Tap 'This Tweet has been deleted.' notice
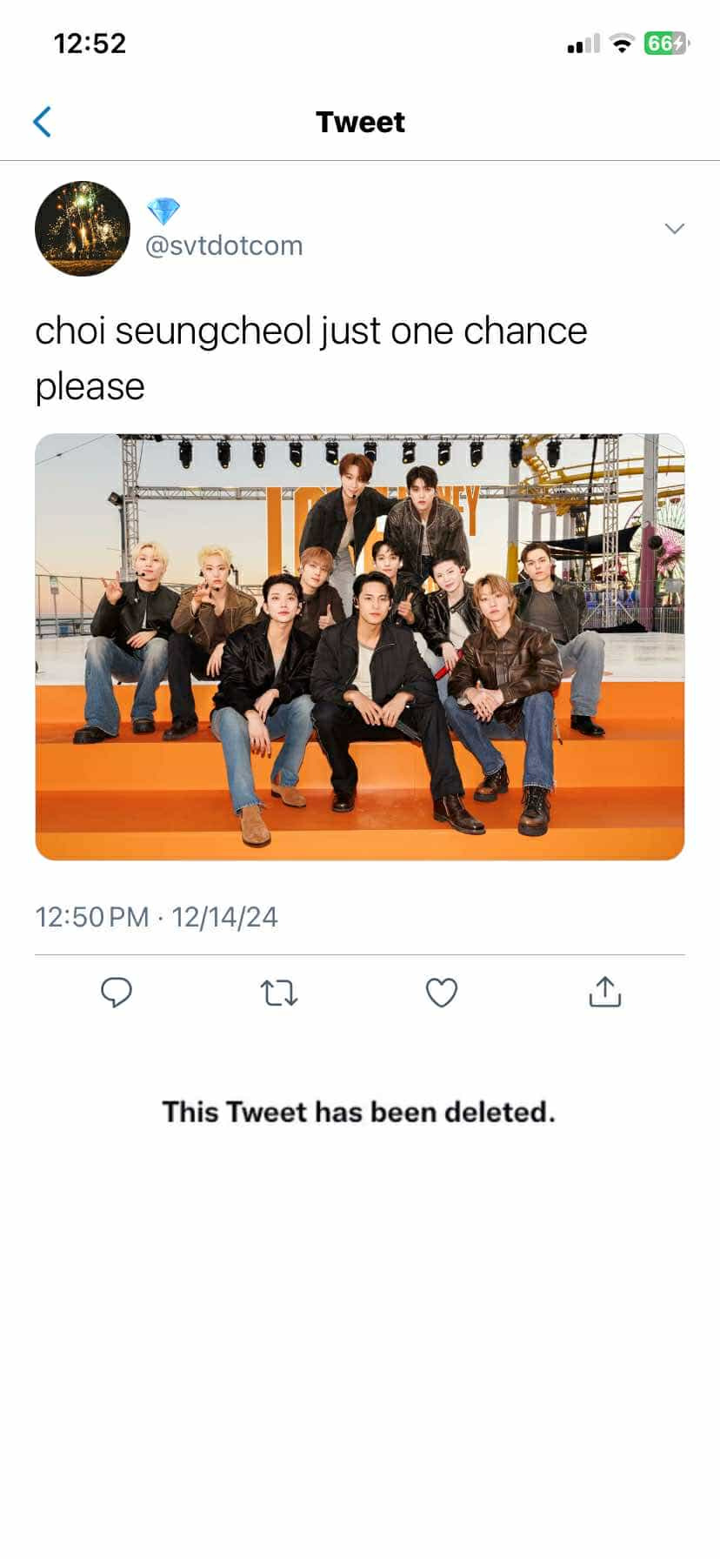This screenshot has width=720, height=1559. point(358,1112)
